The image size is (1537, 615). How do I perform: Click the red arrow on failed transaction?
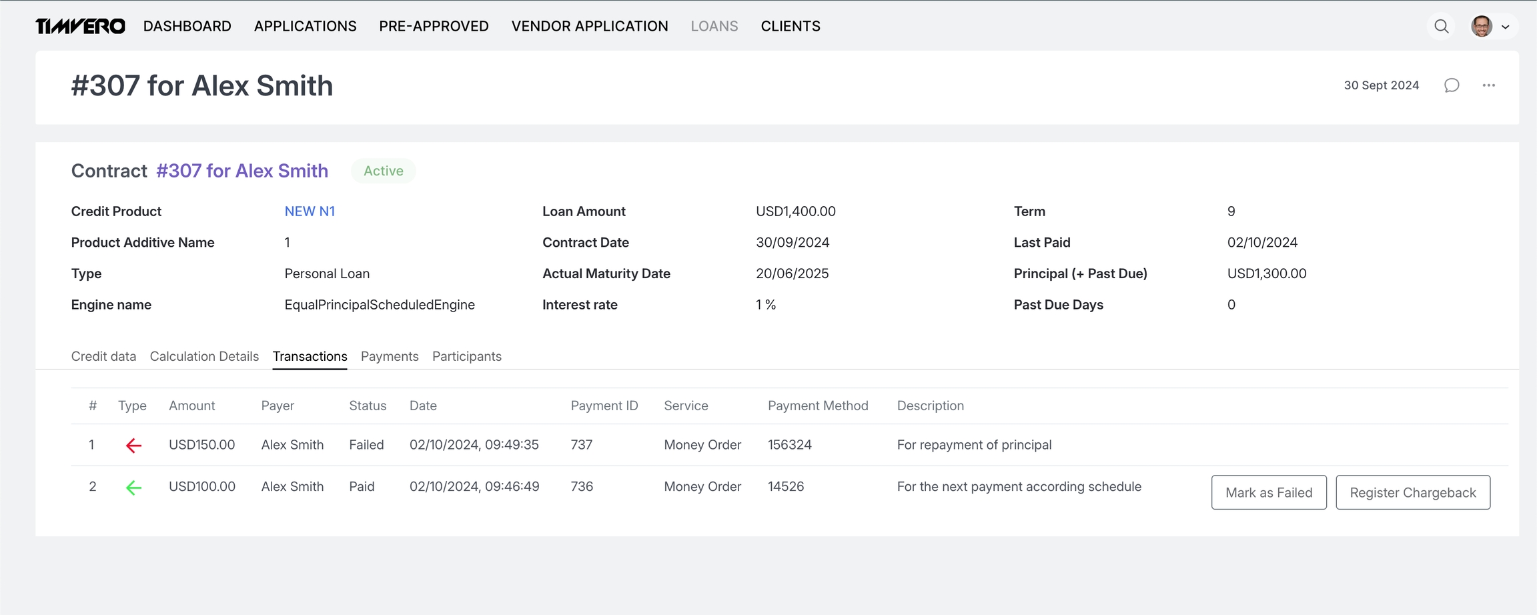133,446
